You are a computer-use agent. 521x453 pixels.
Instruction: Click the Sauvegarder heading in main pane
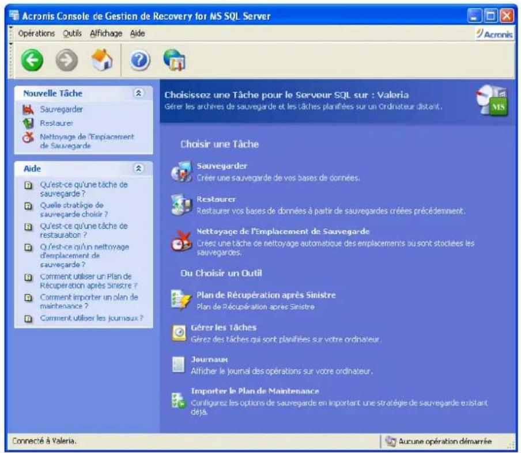coord(222,166)
